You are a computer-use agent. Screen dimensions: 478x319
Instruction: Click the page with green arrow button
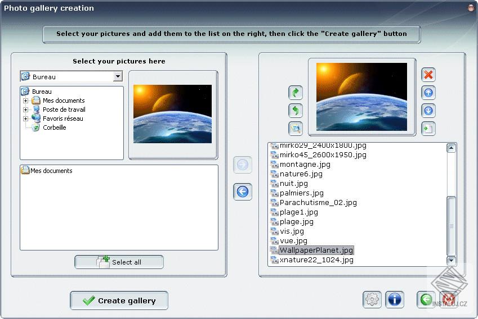pyautogui.click(x=428, y=129)
